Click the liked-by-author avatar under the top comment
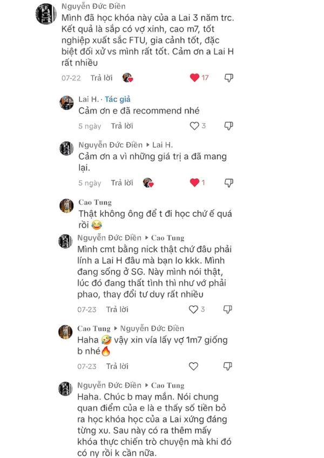This screenshot has width=324, height=458. coord(127,78)
